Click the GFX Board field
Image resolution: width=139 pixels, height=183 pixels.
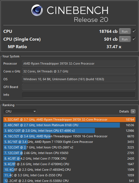pos(79,87)
